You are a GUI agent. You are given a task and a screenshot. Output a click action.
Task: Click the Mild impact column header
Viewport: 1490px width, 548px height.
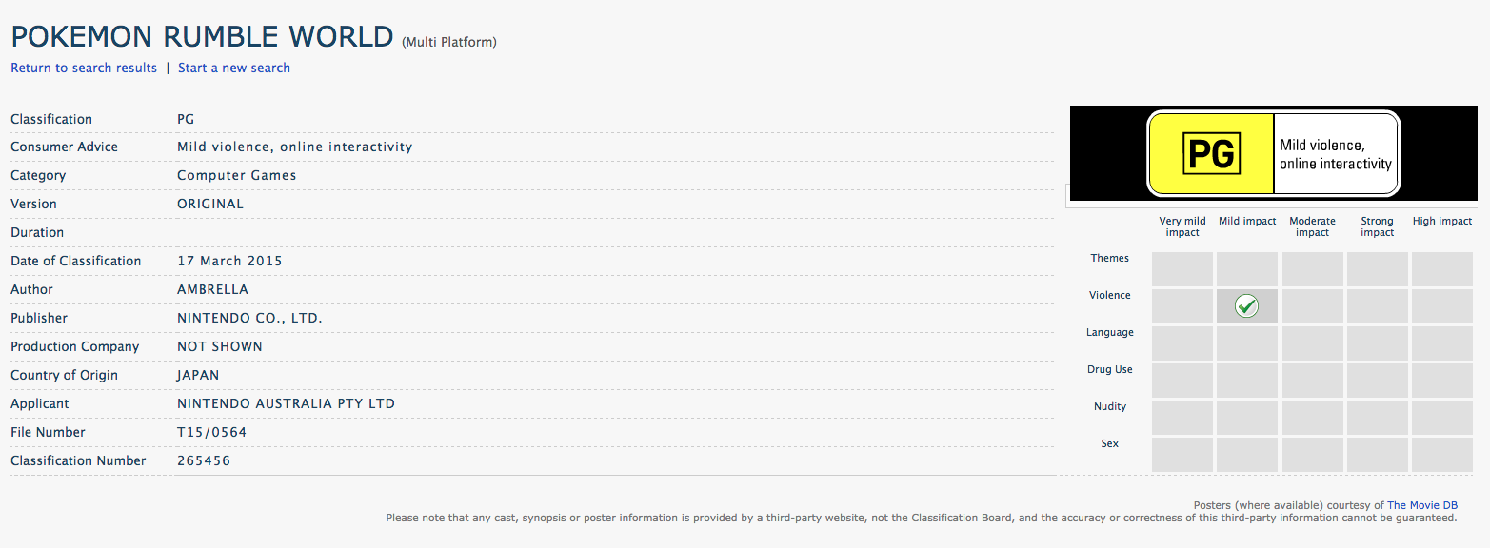click(x=1247, y=221)
